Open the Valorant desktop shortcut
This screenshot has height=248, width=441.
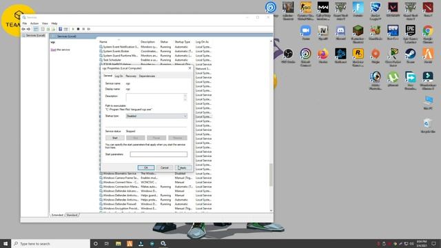[393, 9]
